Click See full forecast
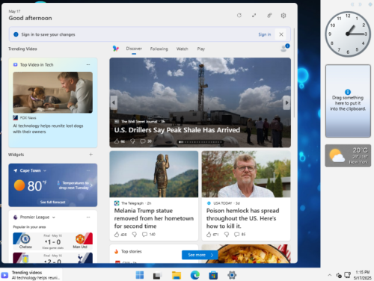Viewport: 374px width, 281px height. (x=52, y=202)
